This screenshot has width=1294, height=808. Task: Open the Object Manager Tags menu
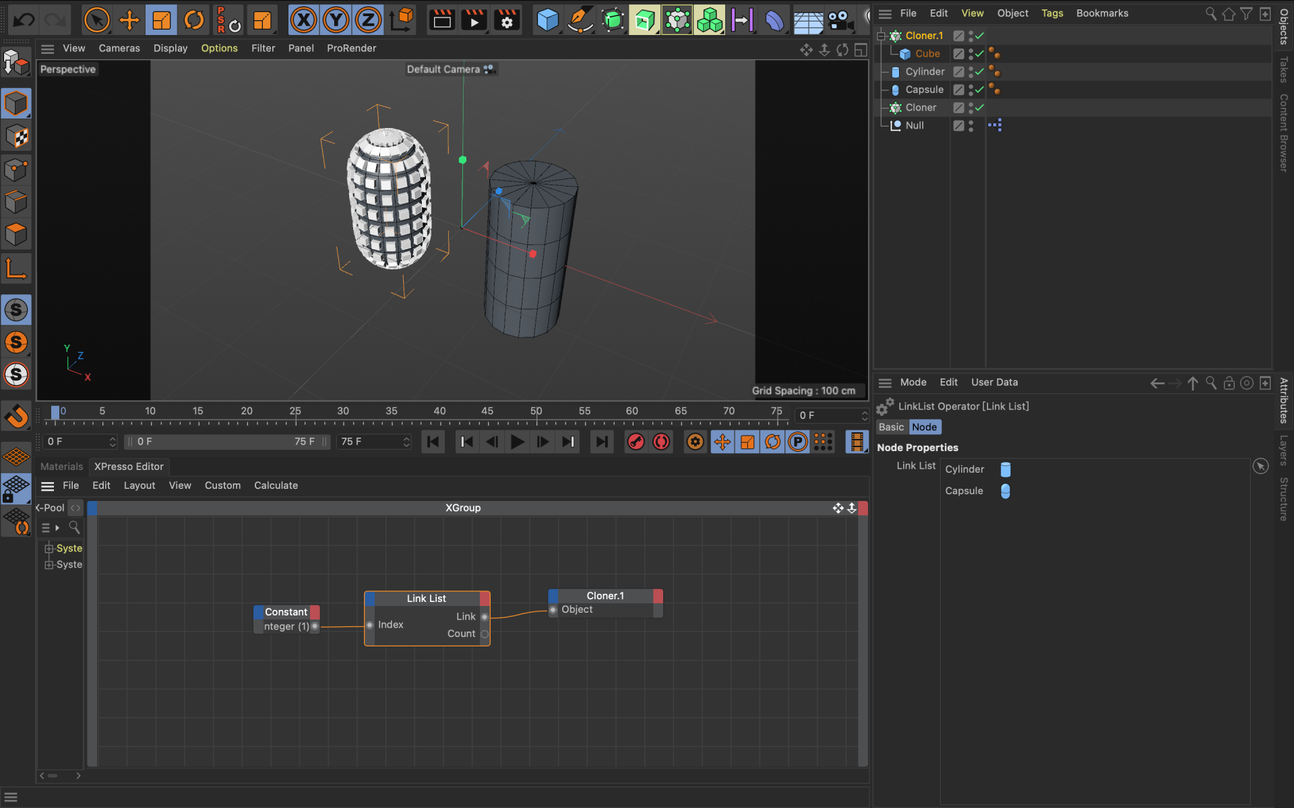pos(1052,13)
